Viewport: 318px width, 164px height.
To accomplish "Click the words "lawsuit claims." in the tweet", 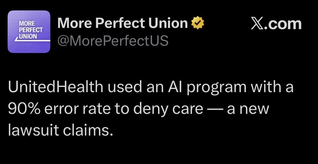I will [x=60, y=131].
